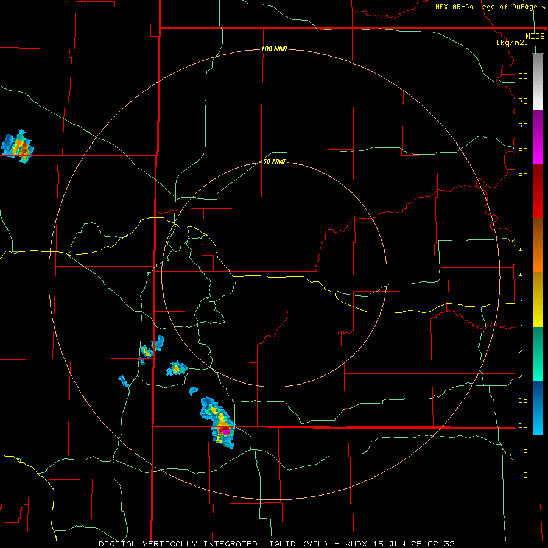Click the isolated storm cell outside 100 NMI ring
This screenshot has height=548, width=548.
18,147
